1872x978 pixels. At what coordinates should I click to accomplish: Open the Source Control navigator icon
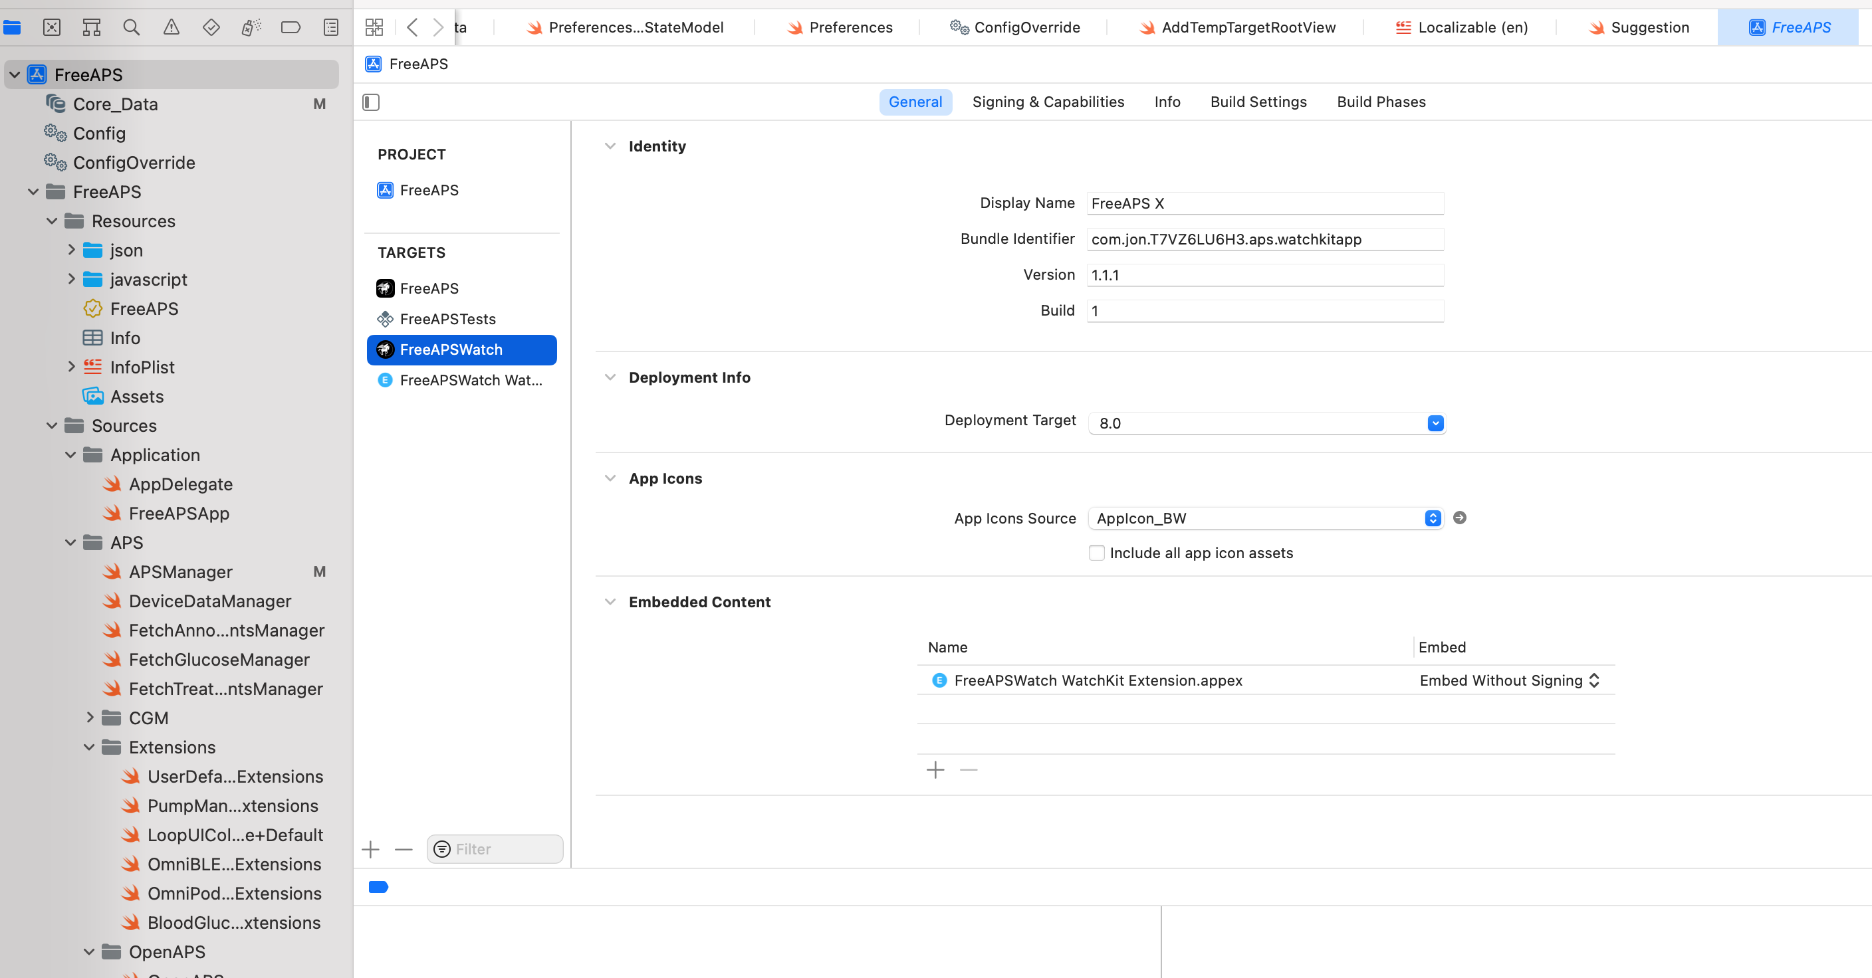(x=52, y=28)
